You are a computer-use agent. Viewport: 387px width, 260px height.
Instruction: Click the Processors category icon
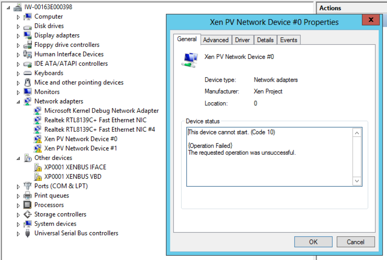27,205
